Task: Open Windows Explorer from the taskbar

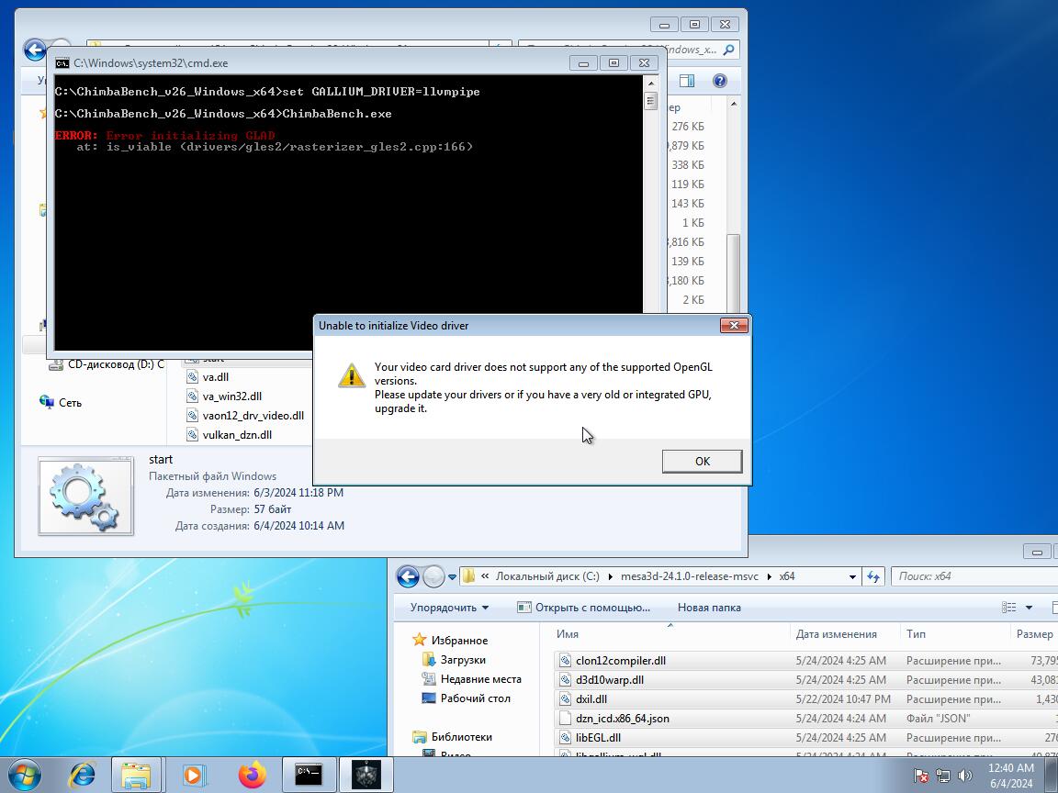Action: (136, 775)
